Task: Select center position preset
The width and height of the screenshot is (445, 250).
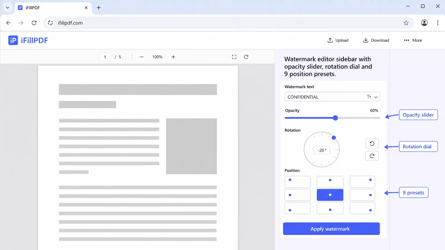Action: point(330,195)
